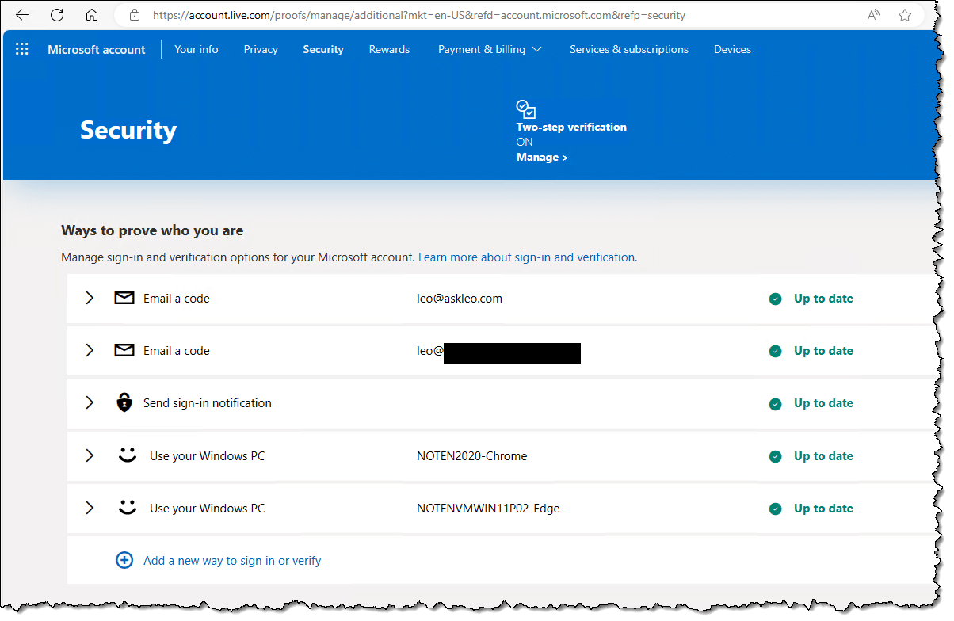The image size is (954, 621).
Task: Switch to the Privacy tab
Action: click(x=261, y=49)
